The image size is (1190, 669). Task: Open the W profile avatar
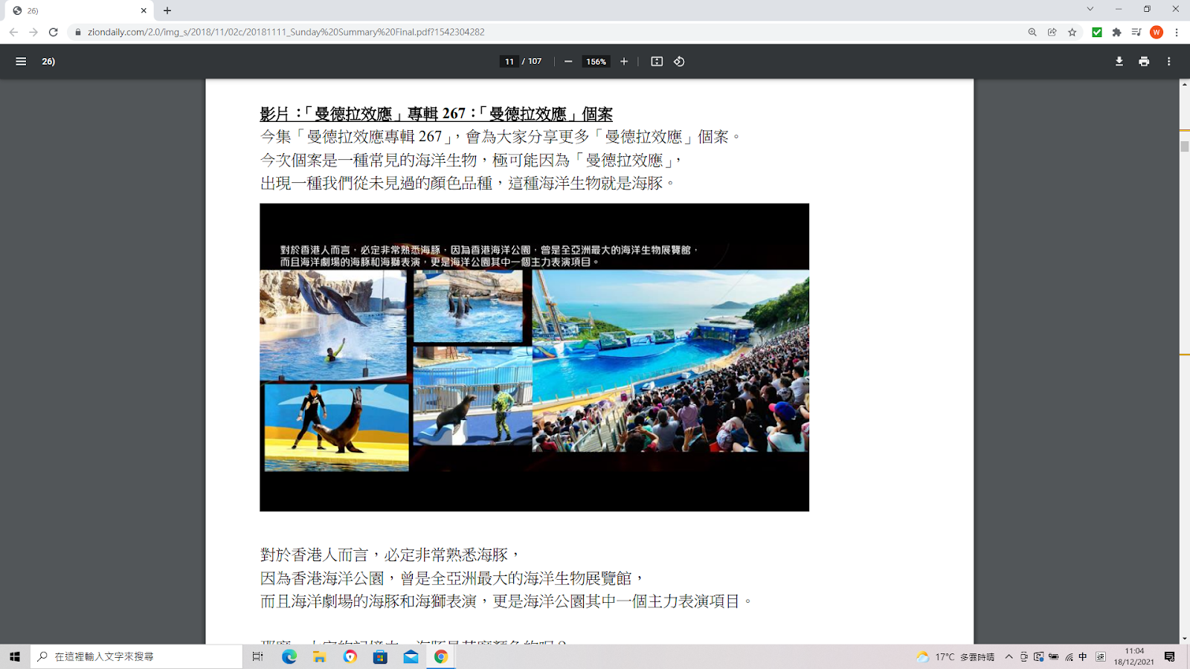(x=1157, y=32)
